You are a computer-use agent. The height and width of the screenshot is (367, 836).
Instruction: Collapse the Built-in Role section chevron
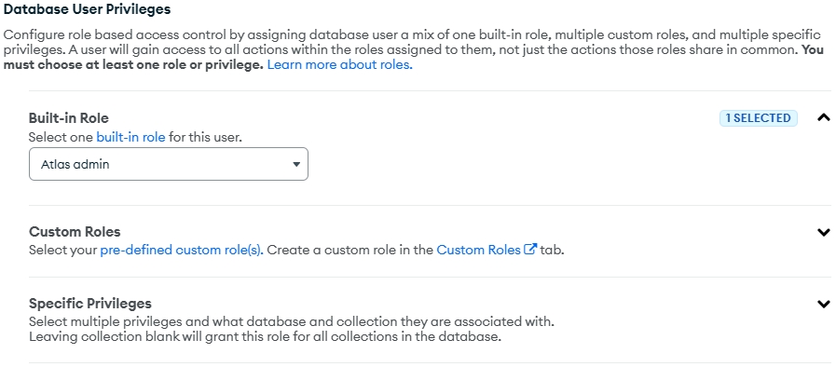pyautogui.click(x=823, y=117)
